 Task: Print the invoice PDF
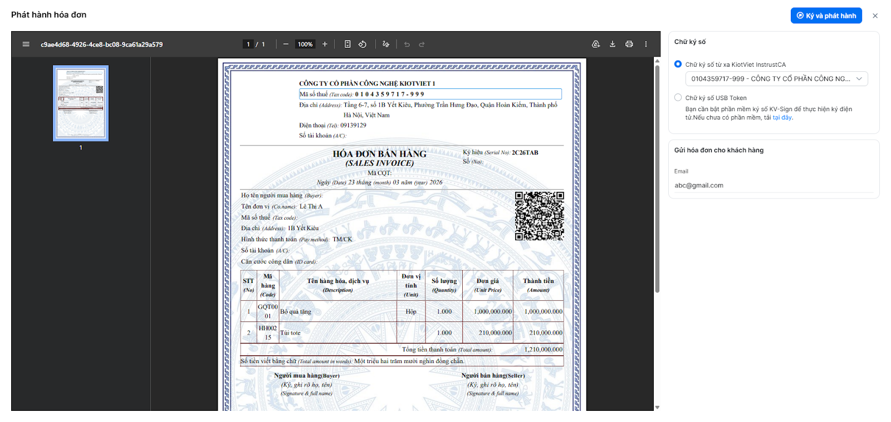click(629, 44)
